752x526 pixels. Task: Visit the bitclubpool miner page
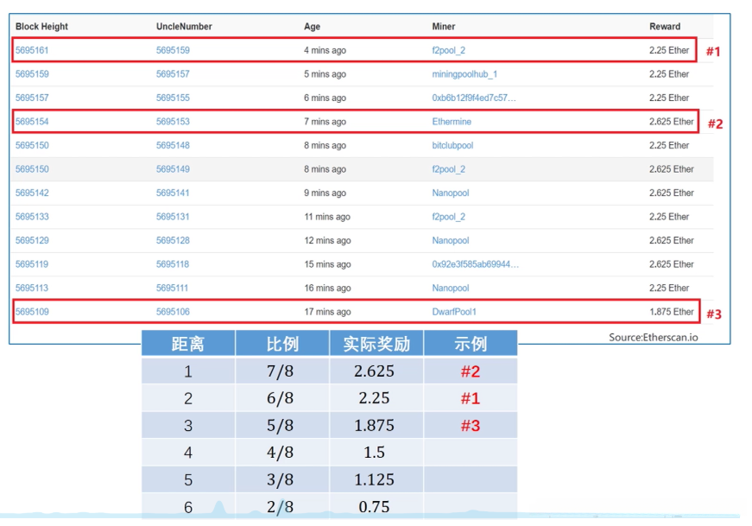452,145
